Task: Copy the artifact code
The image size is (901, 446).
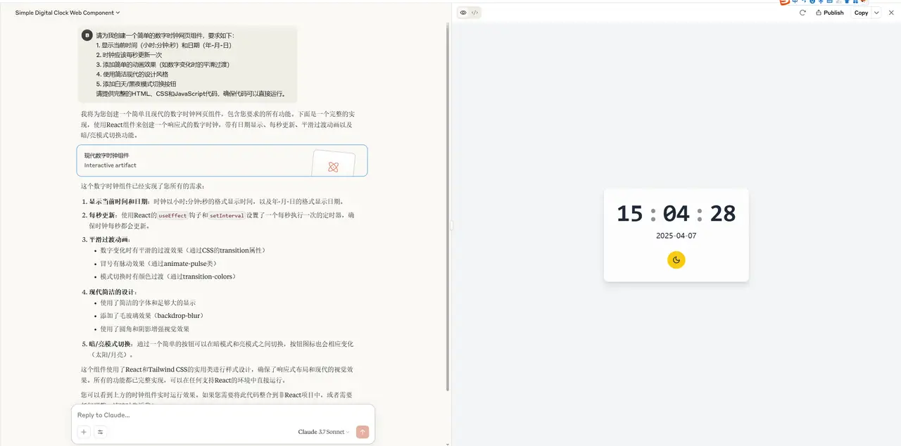Action: click(861, 13)
